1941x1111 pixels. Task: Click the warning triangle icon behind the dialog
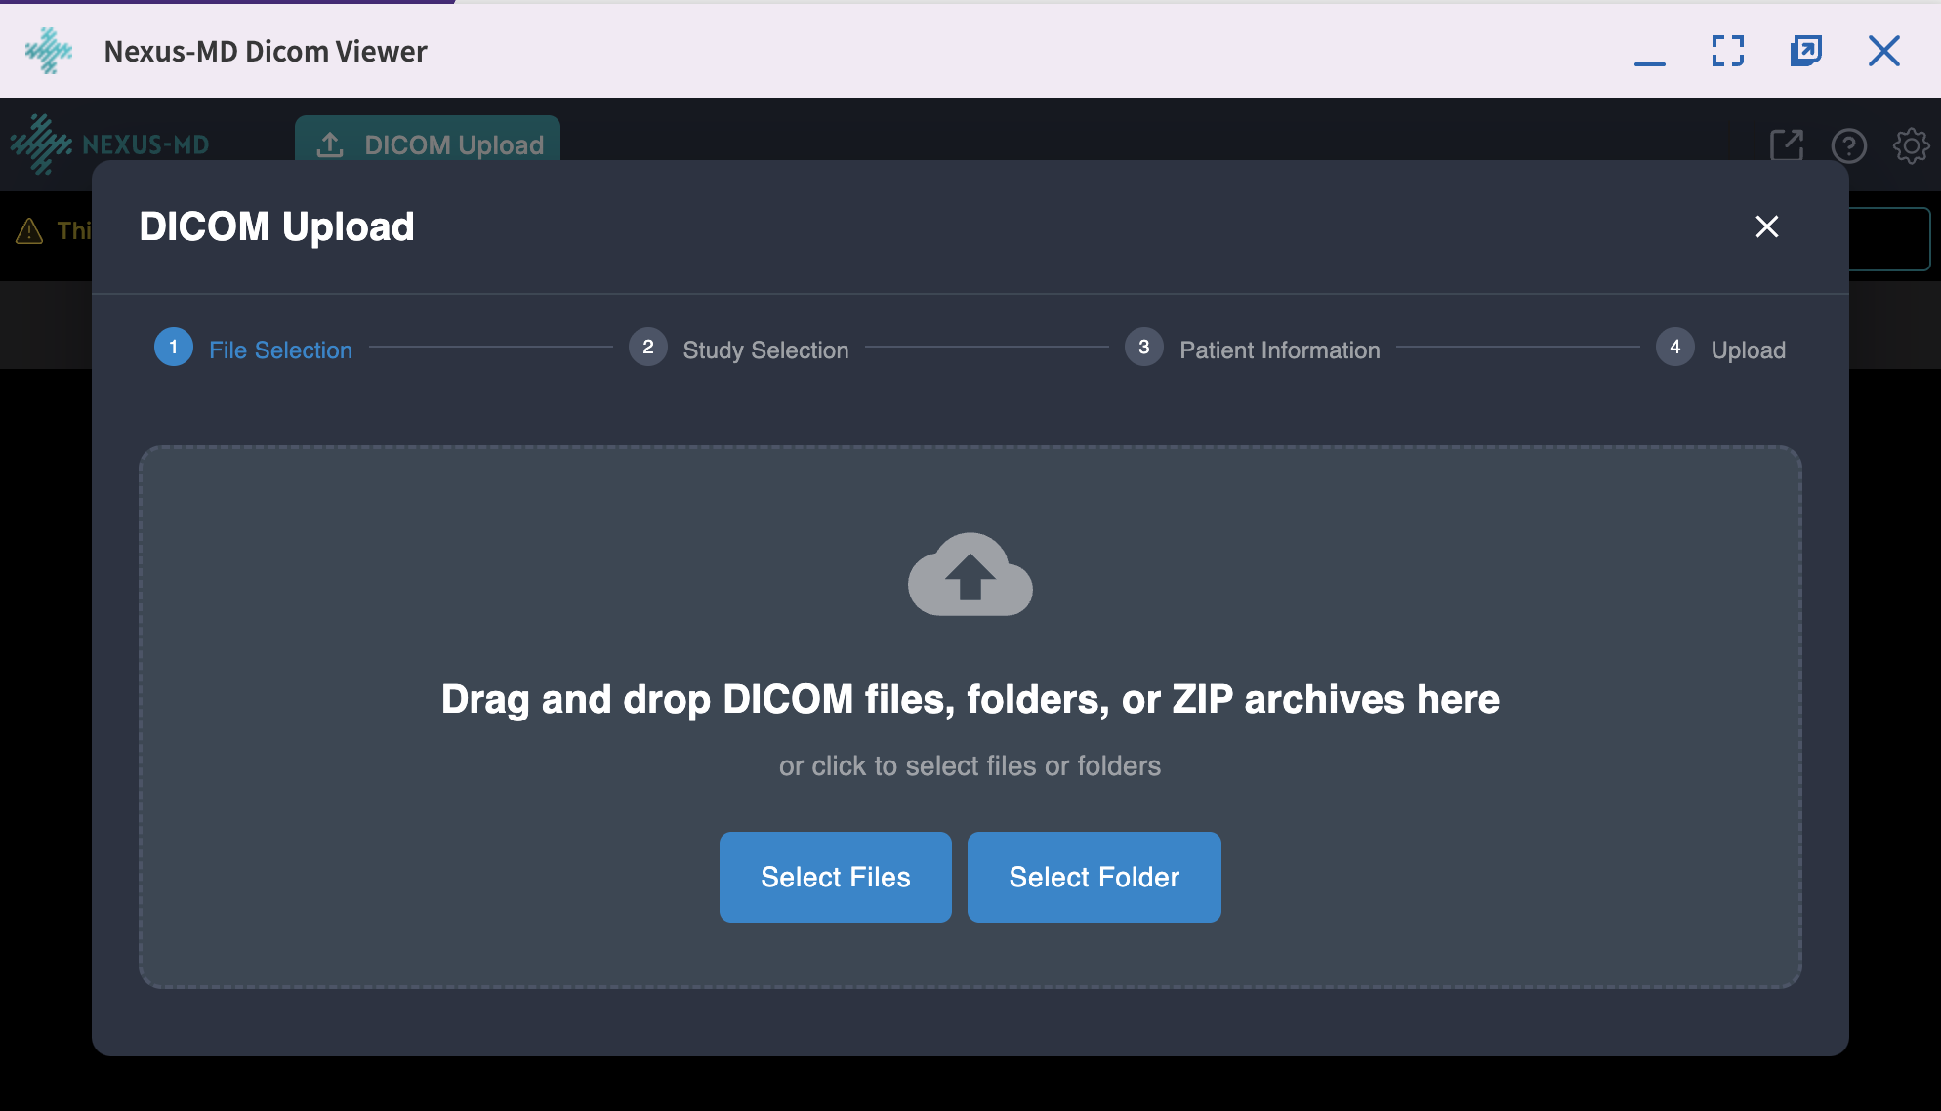coord(29,230)
